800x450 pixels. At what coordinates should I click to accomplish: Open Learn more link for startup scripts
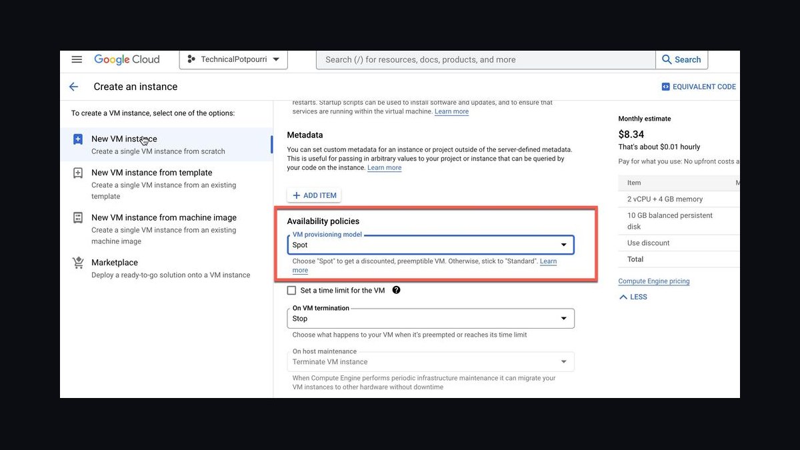(x=451, y=111)
